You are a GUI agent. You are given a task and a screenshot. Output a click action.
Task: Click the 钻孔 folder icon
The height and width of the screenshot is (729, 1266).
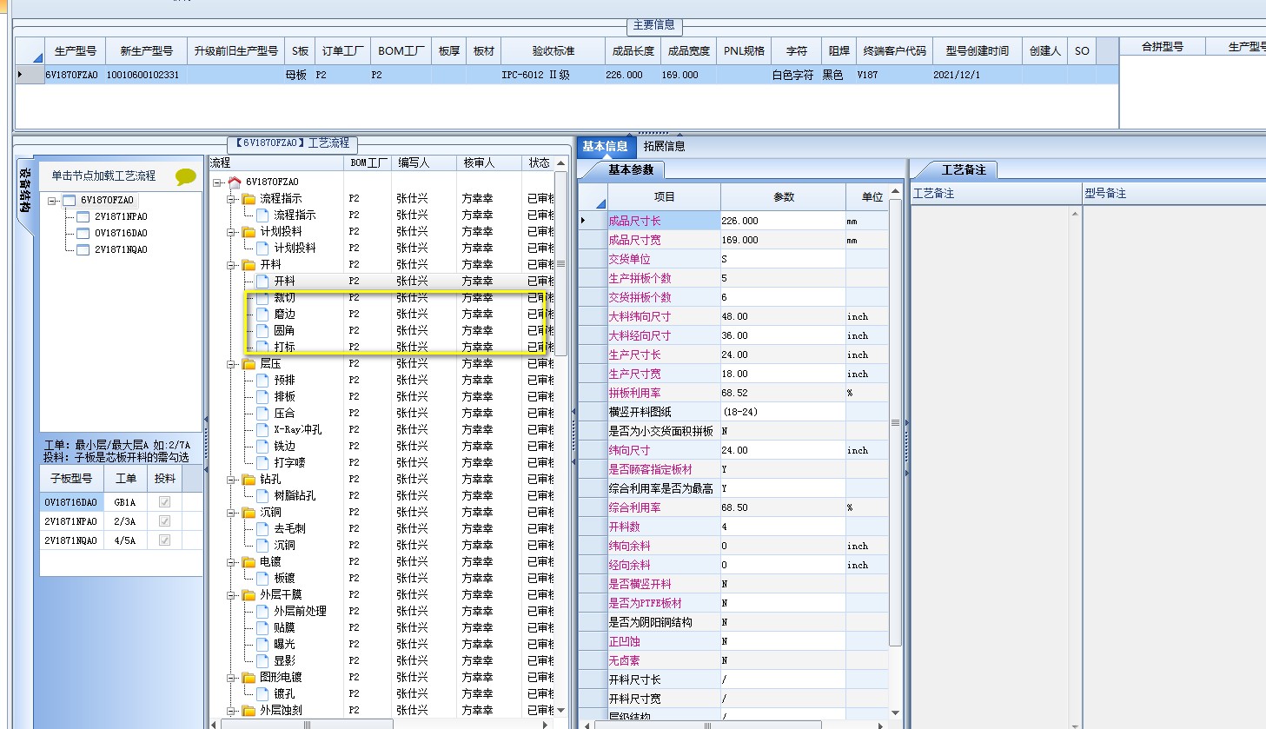(x=249, y=480)
